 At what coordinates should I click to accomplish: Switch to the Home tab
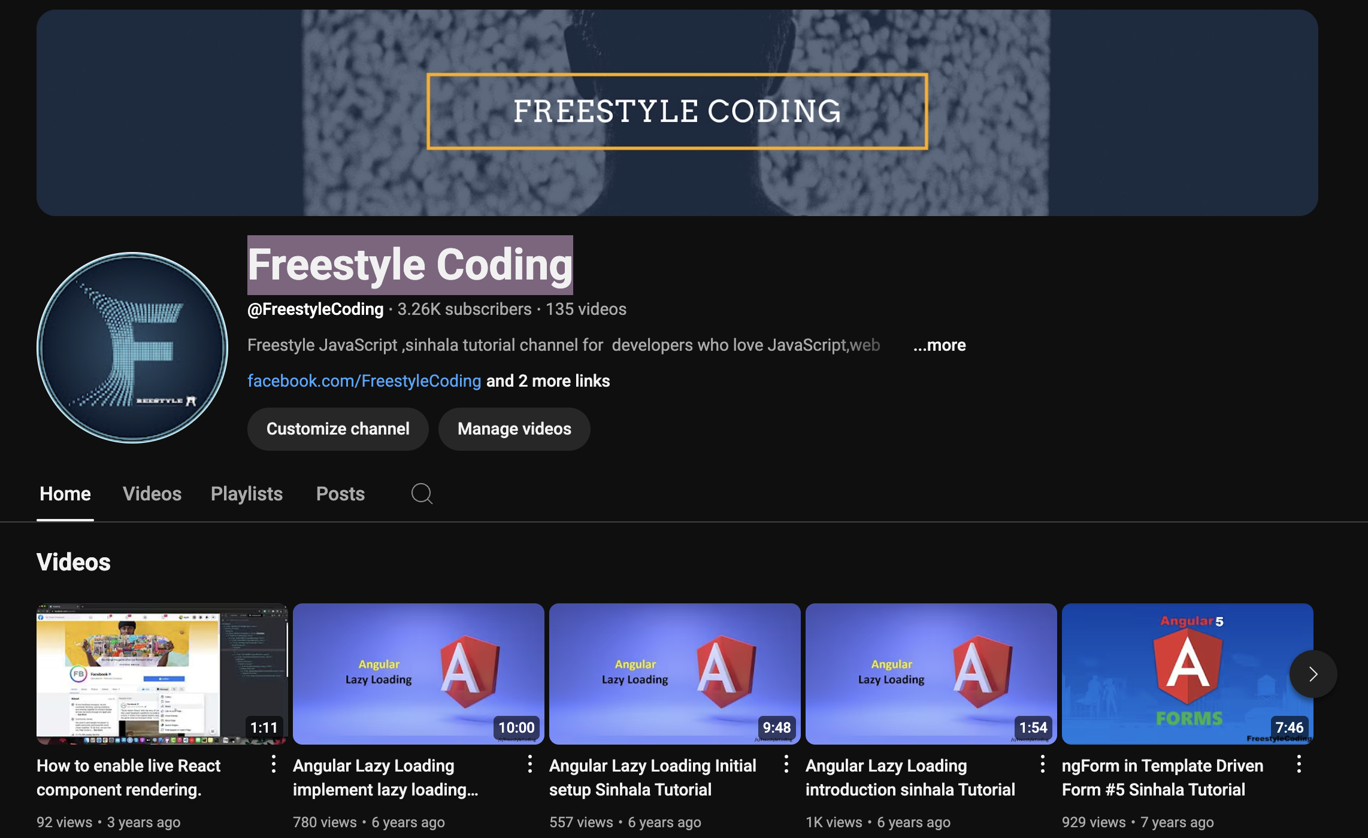(65, 494)
